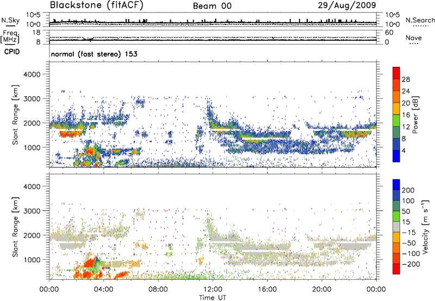The height and width of the screenshot is (301, 435).
Task: Select 10^5 tick beside the N.Search label
Action: click(393, 15)
